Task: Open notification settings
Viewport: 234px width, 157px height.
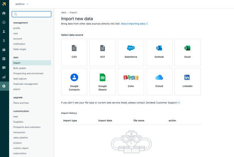Action: point(19,44)
